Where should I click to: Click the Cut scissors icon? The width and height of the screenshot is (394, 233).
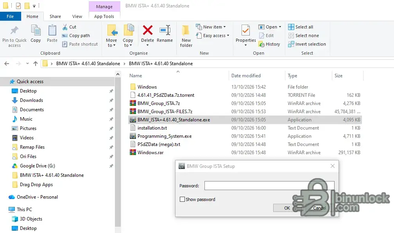(65, 27)
